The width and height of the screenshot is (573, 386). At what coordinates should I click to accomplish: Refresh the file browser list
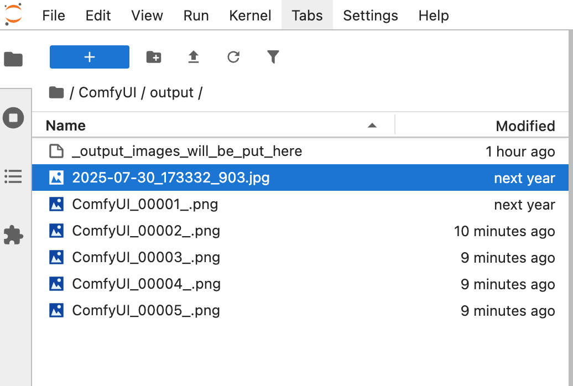pos(233,57)
